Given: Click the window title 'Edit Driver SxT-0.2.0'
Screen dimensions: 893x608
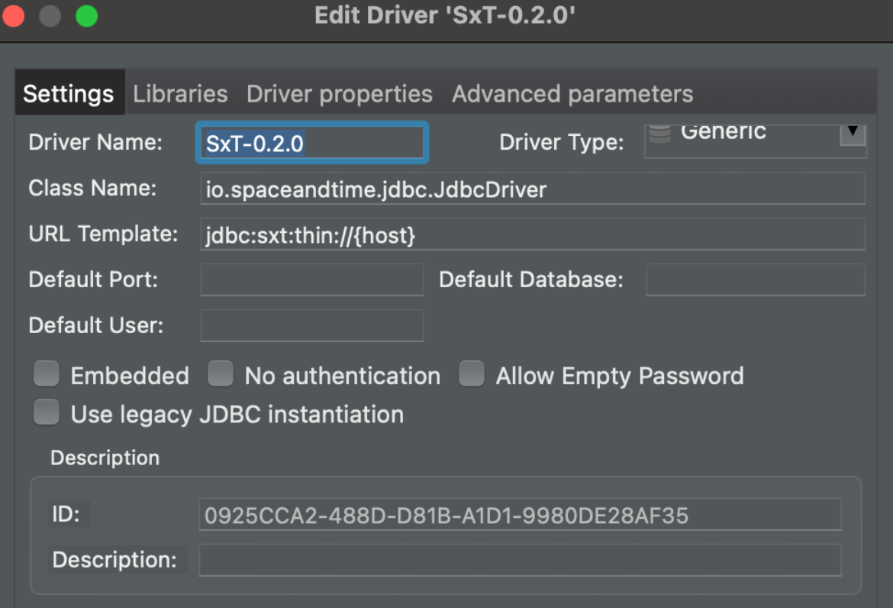Looking at the screenshot, I should [445, 15].
